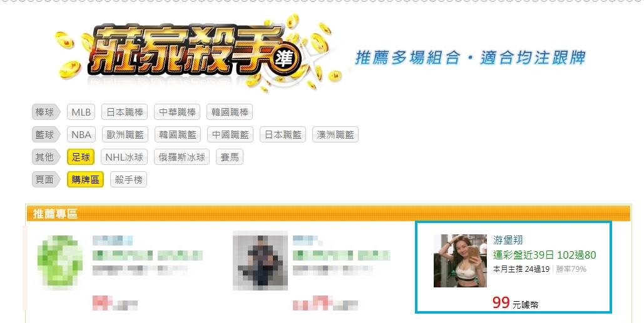Open the 韓國職棒 category

tap(230, 112)
